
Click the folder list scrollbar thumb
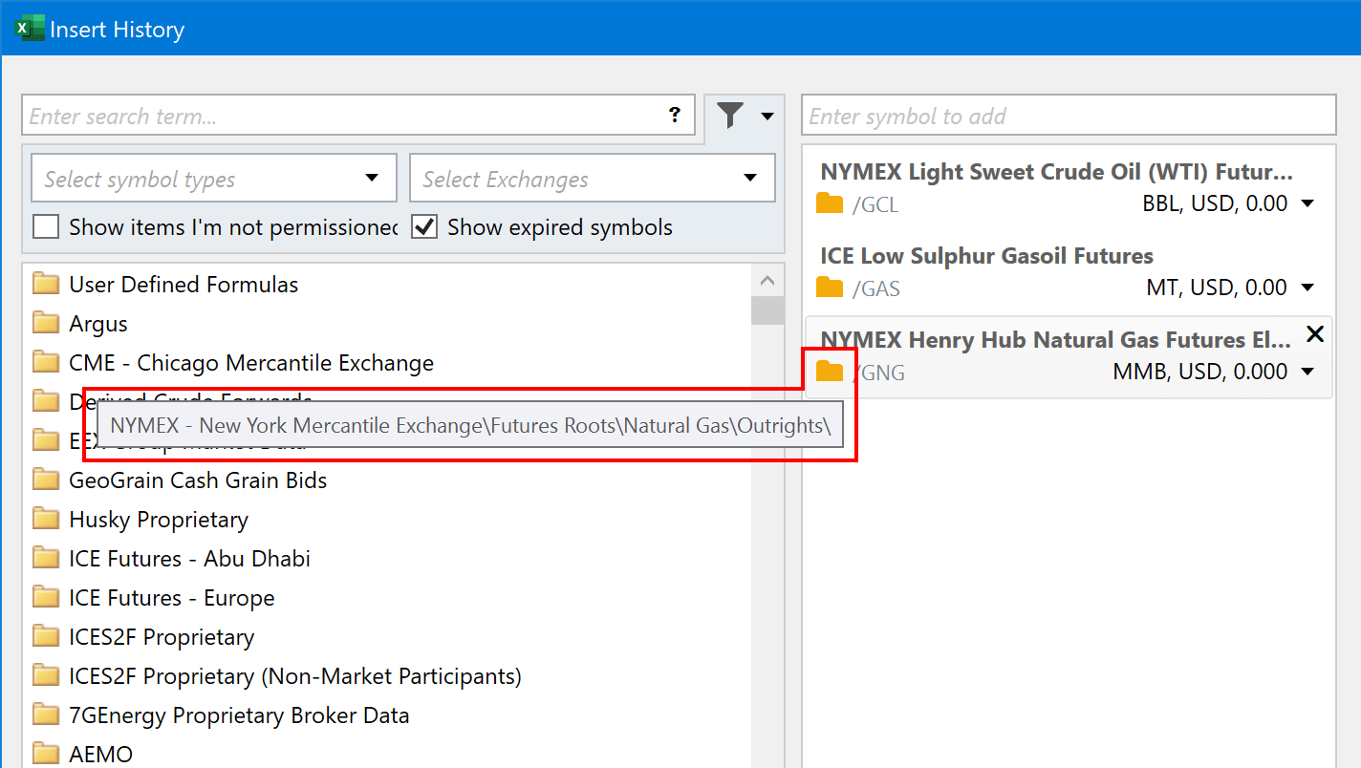(x=767, y=310)
